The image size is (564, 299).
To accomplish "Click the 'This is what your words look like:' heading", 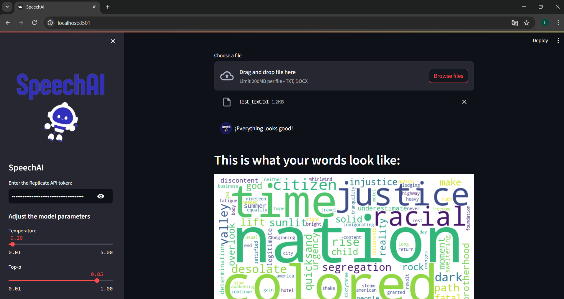I will point(307,160).
